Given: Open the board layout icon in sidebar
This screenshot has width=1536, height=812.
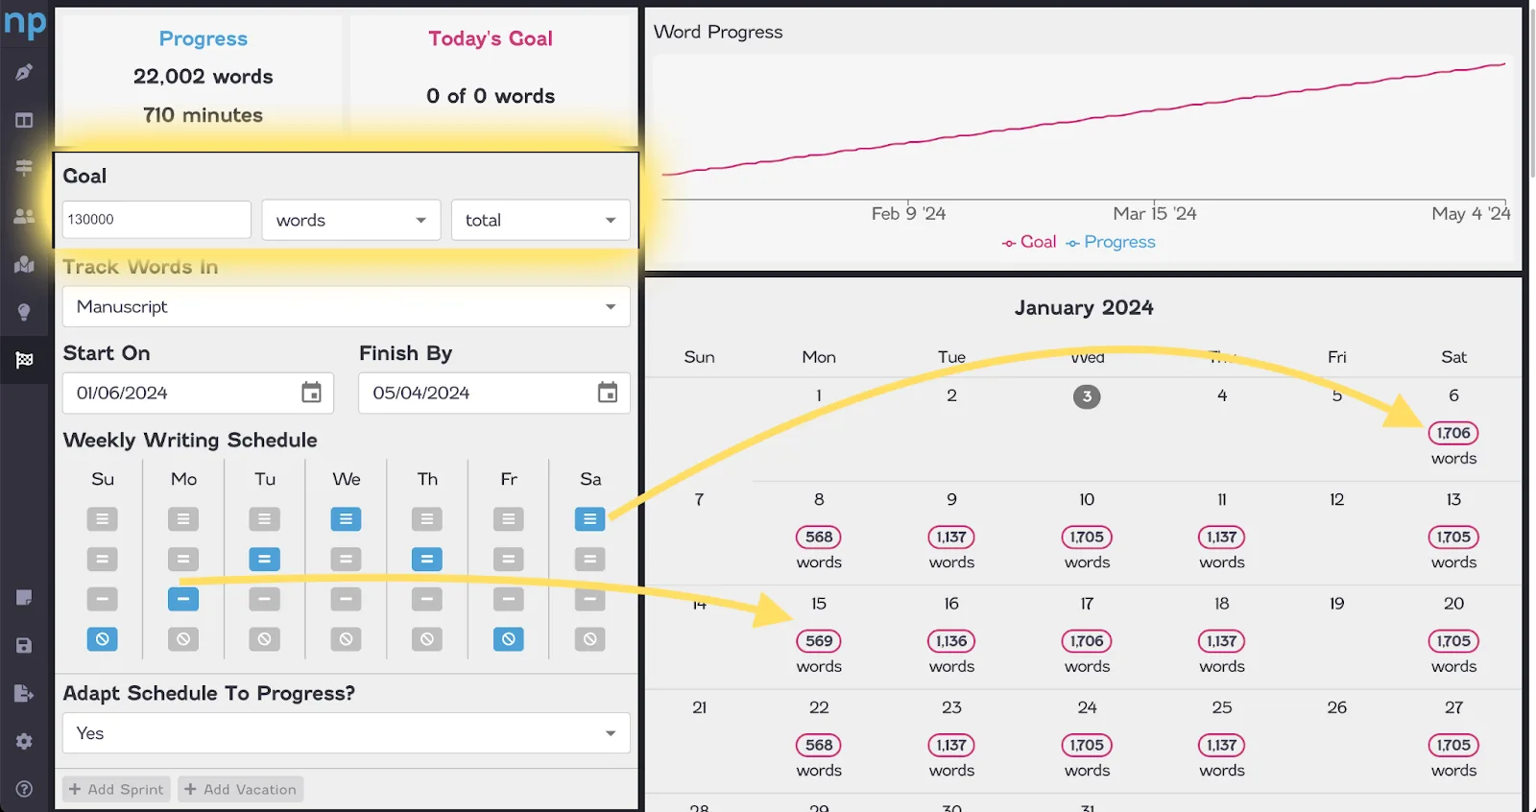Looking at the screenshot, I should [x=24, y=120].
